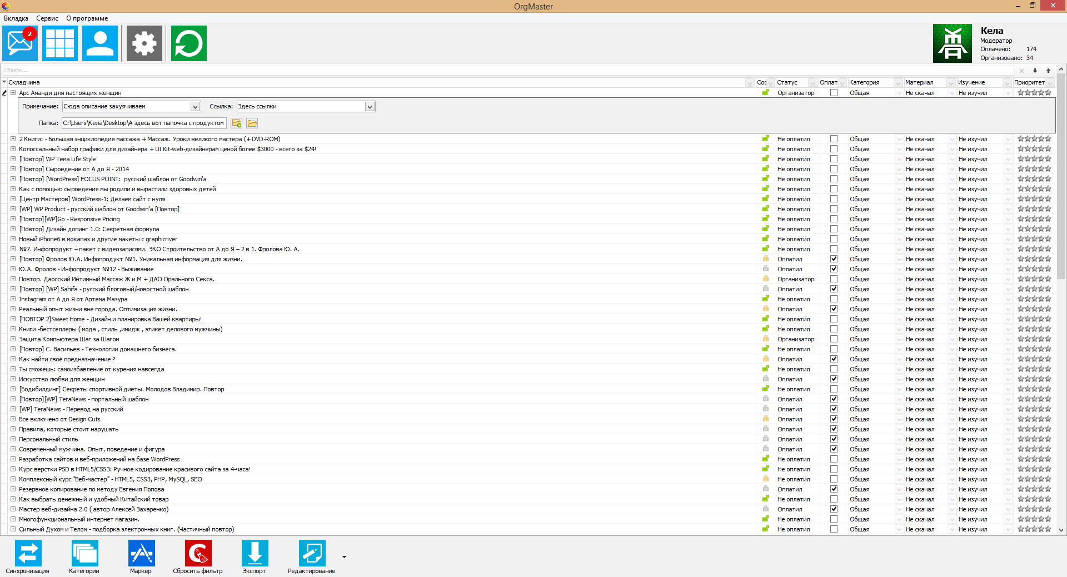Click in the Поиск search field

point(500,71)
